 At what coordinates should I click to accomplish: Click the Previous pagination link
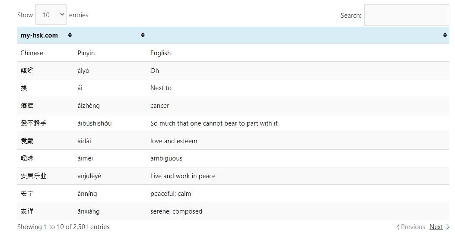coord(413,227)
